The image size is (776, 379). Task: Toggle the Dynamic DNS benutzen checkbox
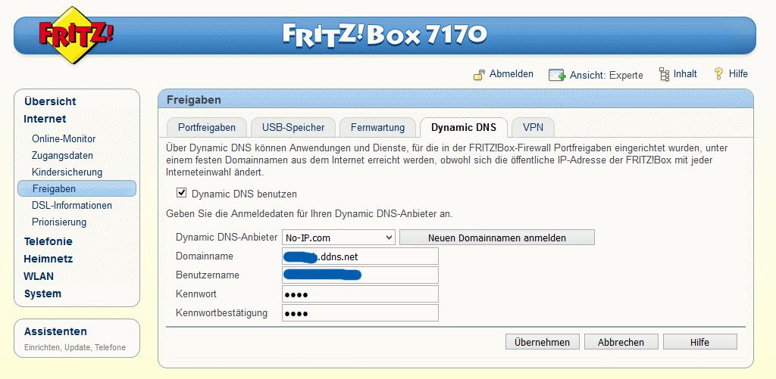click(182, 193)
